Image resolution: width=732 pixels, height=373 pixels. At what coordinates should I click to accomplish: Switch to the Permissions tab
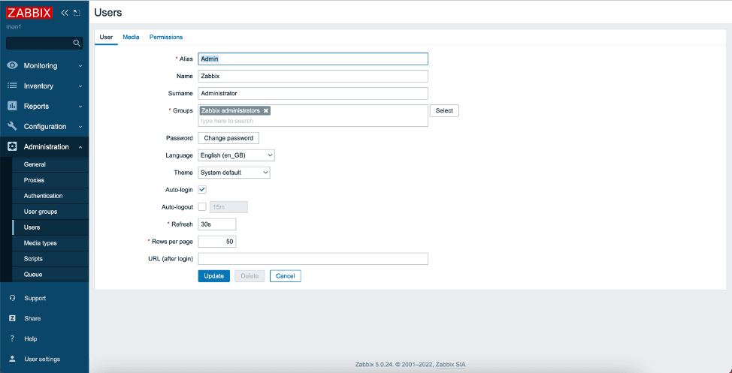click(x=166, y=38)
